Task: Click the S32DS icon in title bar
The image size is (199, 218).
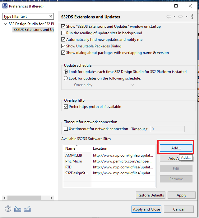Action: 5,6
